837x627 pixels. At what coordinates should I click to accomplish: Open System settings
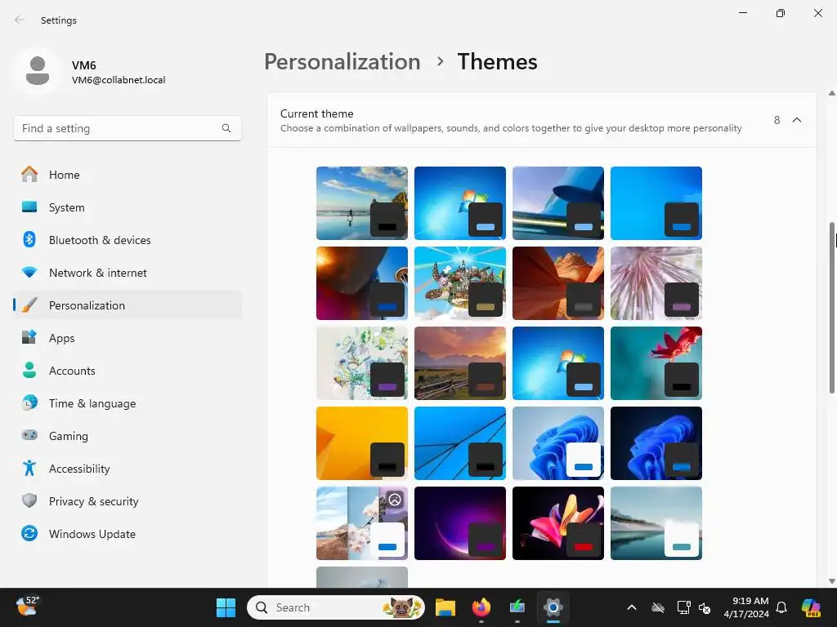(x=127, y=207)
